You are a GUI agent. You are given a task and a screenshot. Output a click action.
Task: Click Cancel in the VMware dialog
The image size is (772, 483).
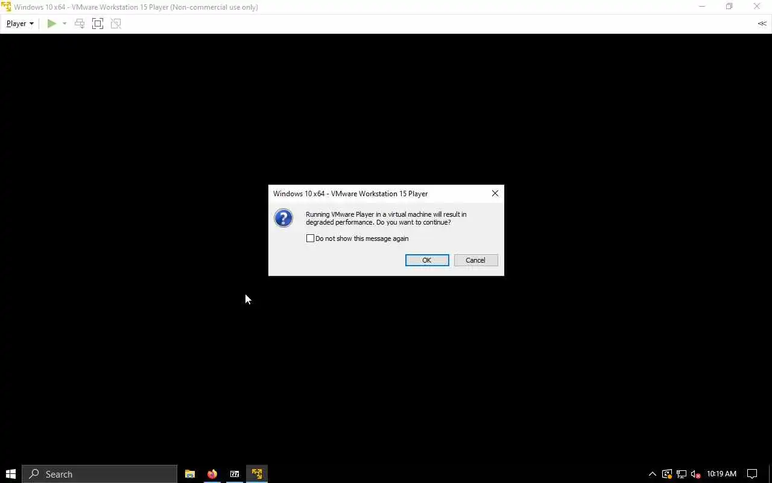pyautogui.click(x=475, y=260)
